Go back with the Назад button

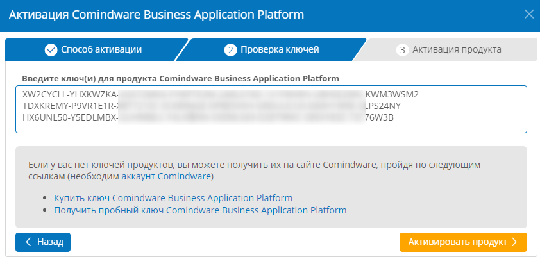pyautogui.click(x=43, y=242)
